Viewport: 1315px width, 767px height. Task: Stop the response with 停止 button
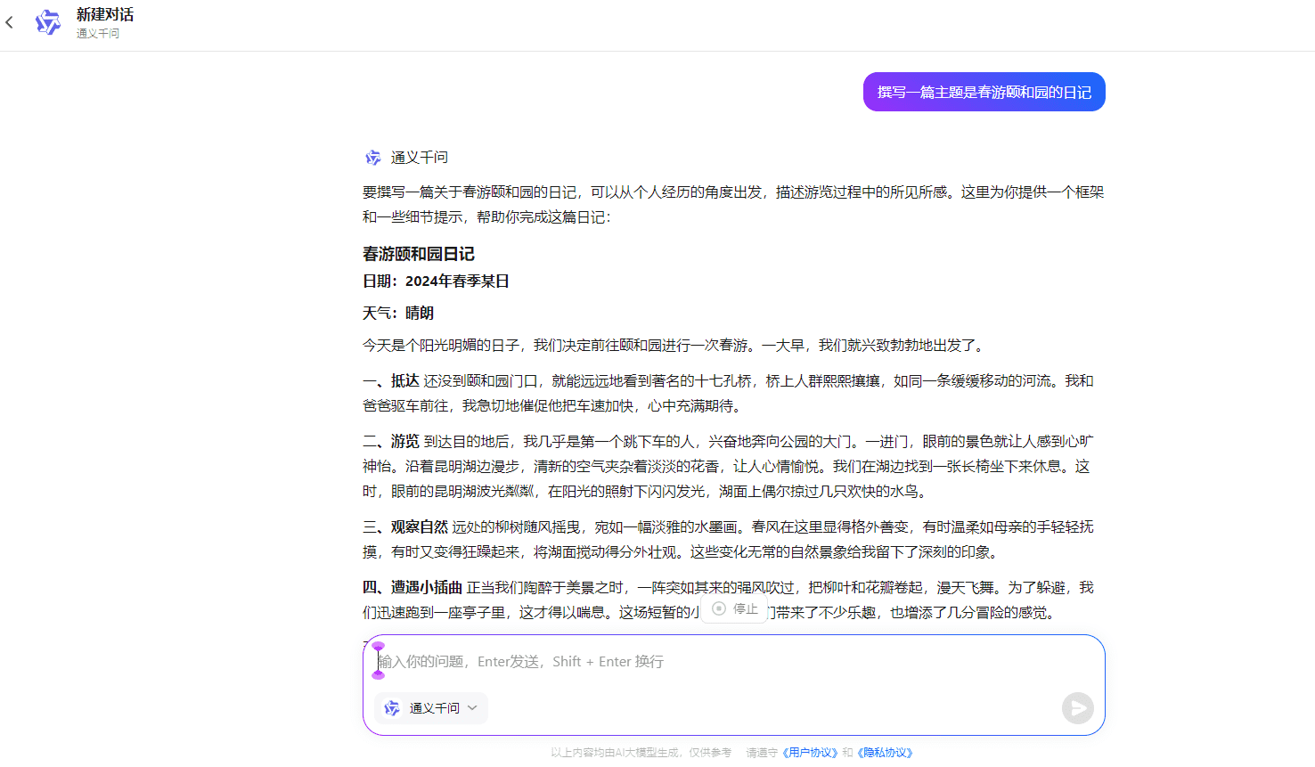[x=735, y=609]
